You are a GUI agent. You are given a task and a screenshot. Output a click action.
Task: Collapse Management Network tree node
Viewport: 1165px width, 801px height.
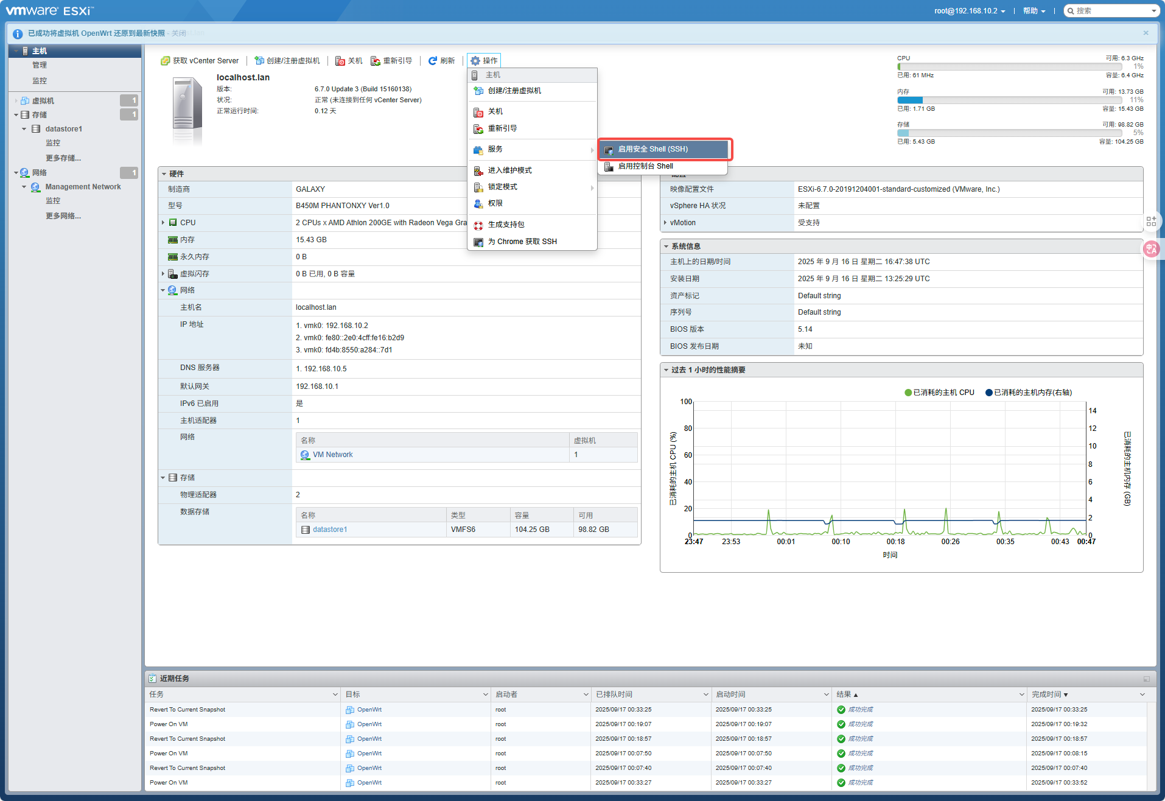tap(24, 187)
